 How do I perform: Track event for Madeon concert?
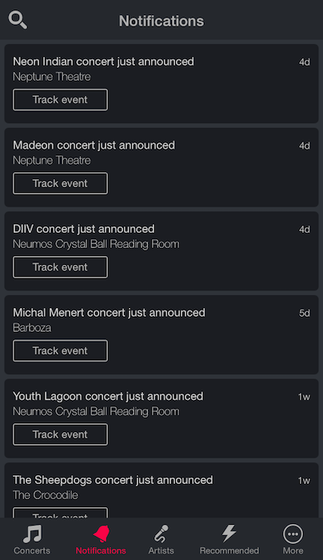(x=60, y=183)
